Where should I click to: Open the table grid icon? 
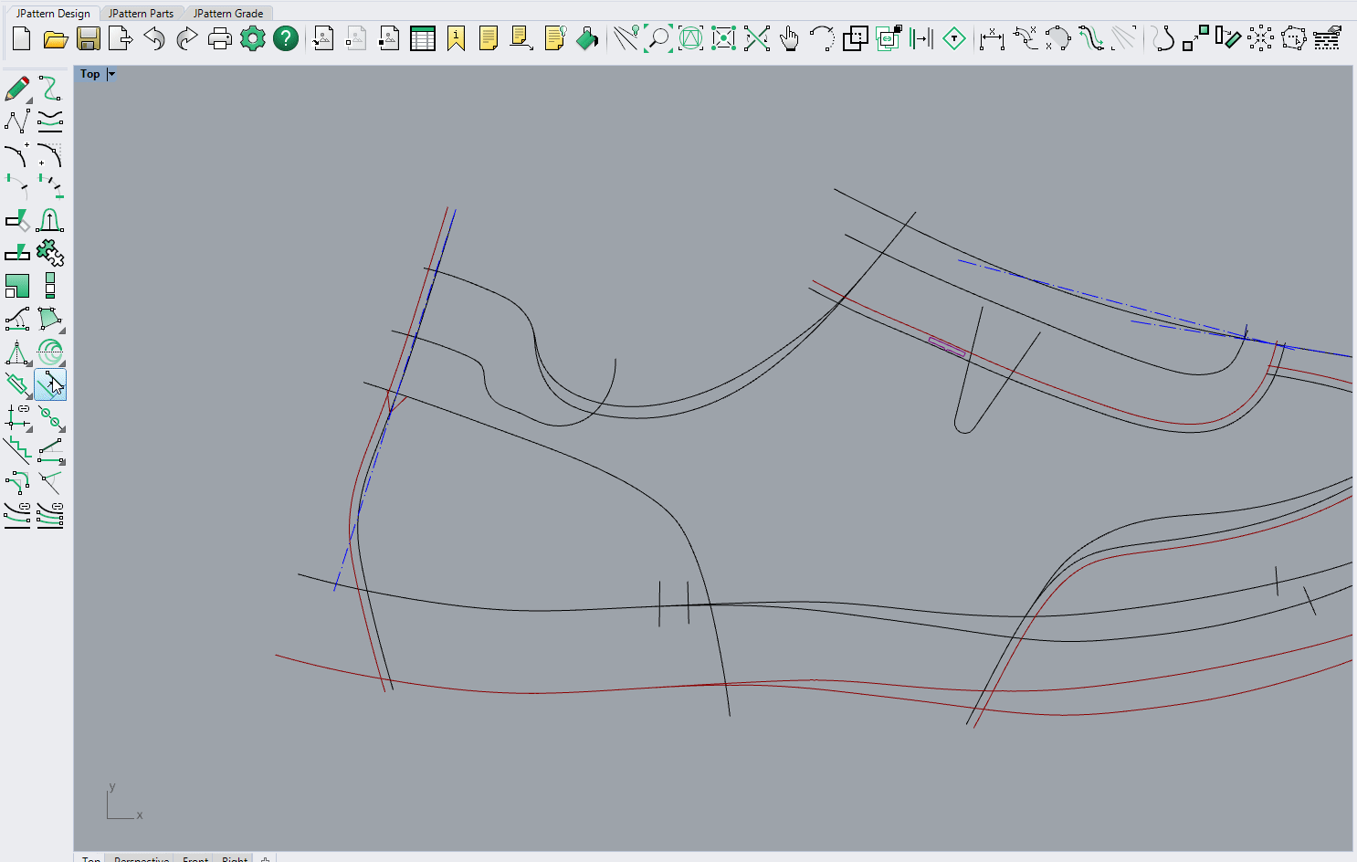click(423, 38)
